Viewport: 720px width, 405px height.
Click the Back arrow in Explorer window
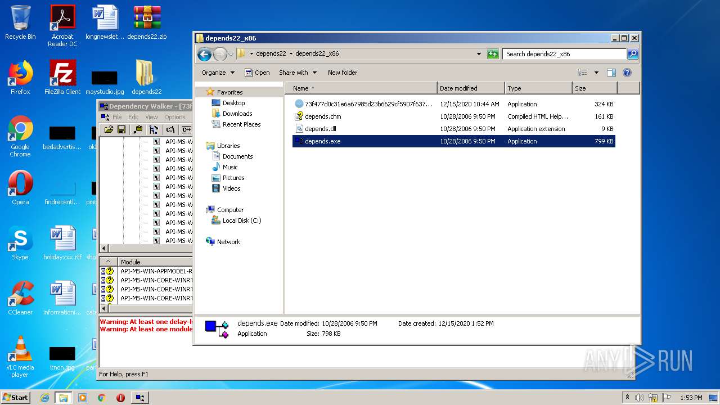click(x=204, y=54)
